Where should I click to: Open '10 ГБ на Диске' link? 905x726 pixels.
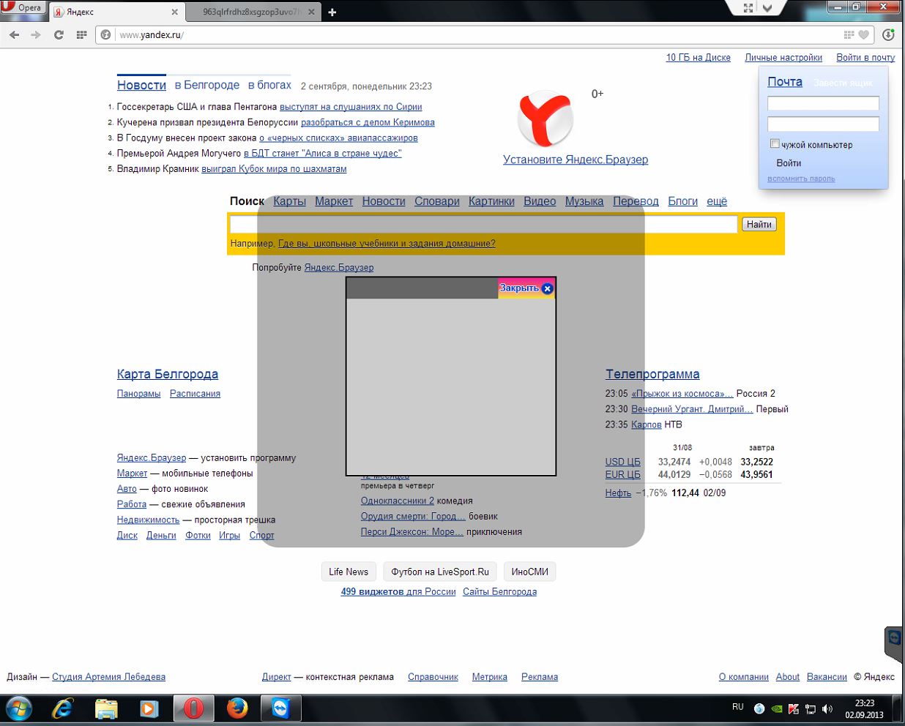tap(698, 57)
